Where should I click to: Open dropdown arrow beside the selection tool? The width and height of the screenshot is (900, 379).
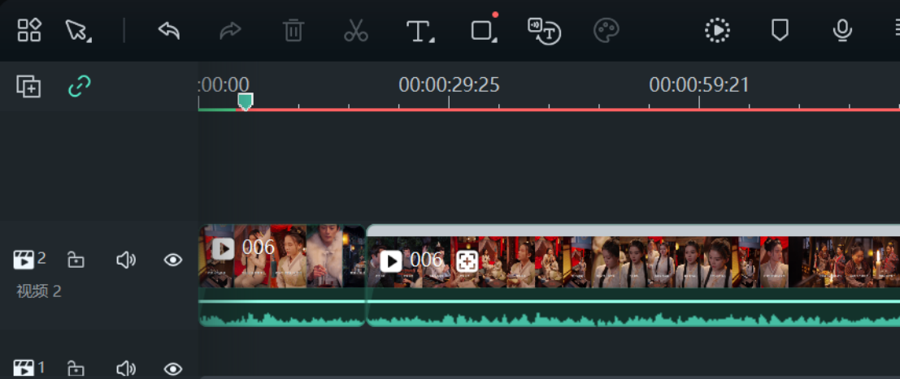[x=89, y=40]
